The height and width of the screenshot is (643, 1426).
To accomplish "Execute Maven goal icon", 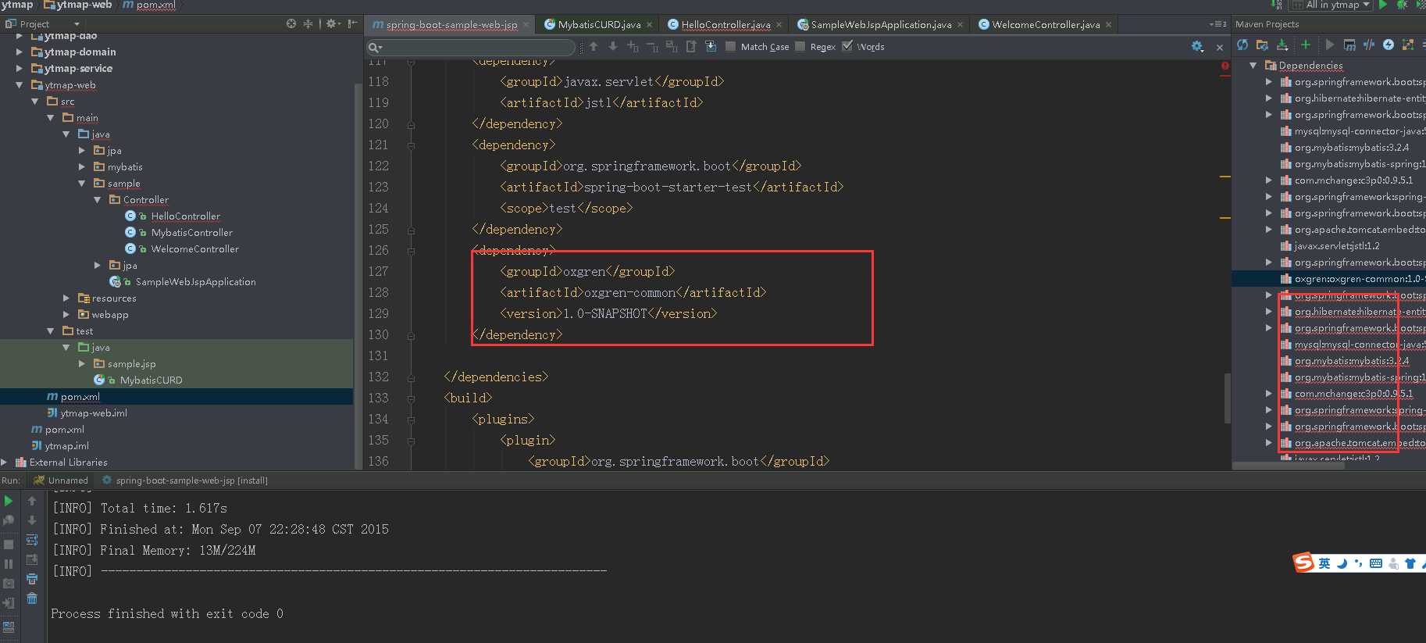I will 1349,45.
